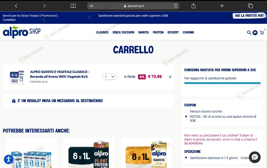Image resolution: width=267 pixels, height=168 pixels.
Task: Click the SPEDIZIONE section heading
Action: tap(192, 152)
